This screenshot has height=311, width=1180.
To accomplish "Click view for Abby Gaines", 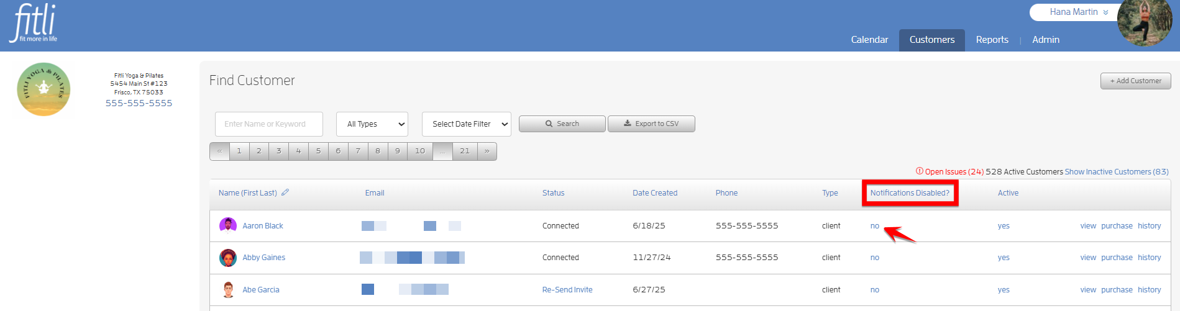I will point(1088,258).
